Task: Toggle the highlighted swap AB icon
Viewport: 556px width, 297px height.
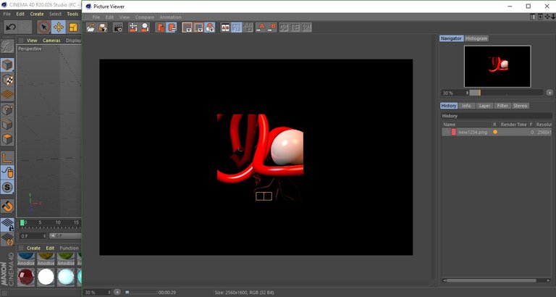Action: click(x=237, y=28)
